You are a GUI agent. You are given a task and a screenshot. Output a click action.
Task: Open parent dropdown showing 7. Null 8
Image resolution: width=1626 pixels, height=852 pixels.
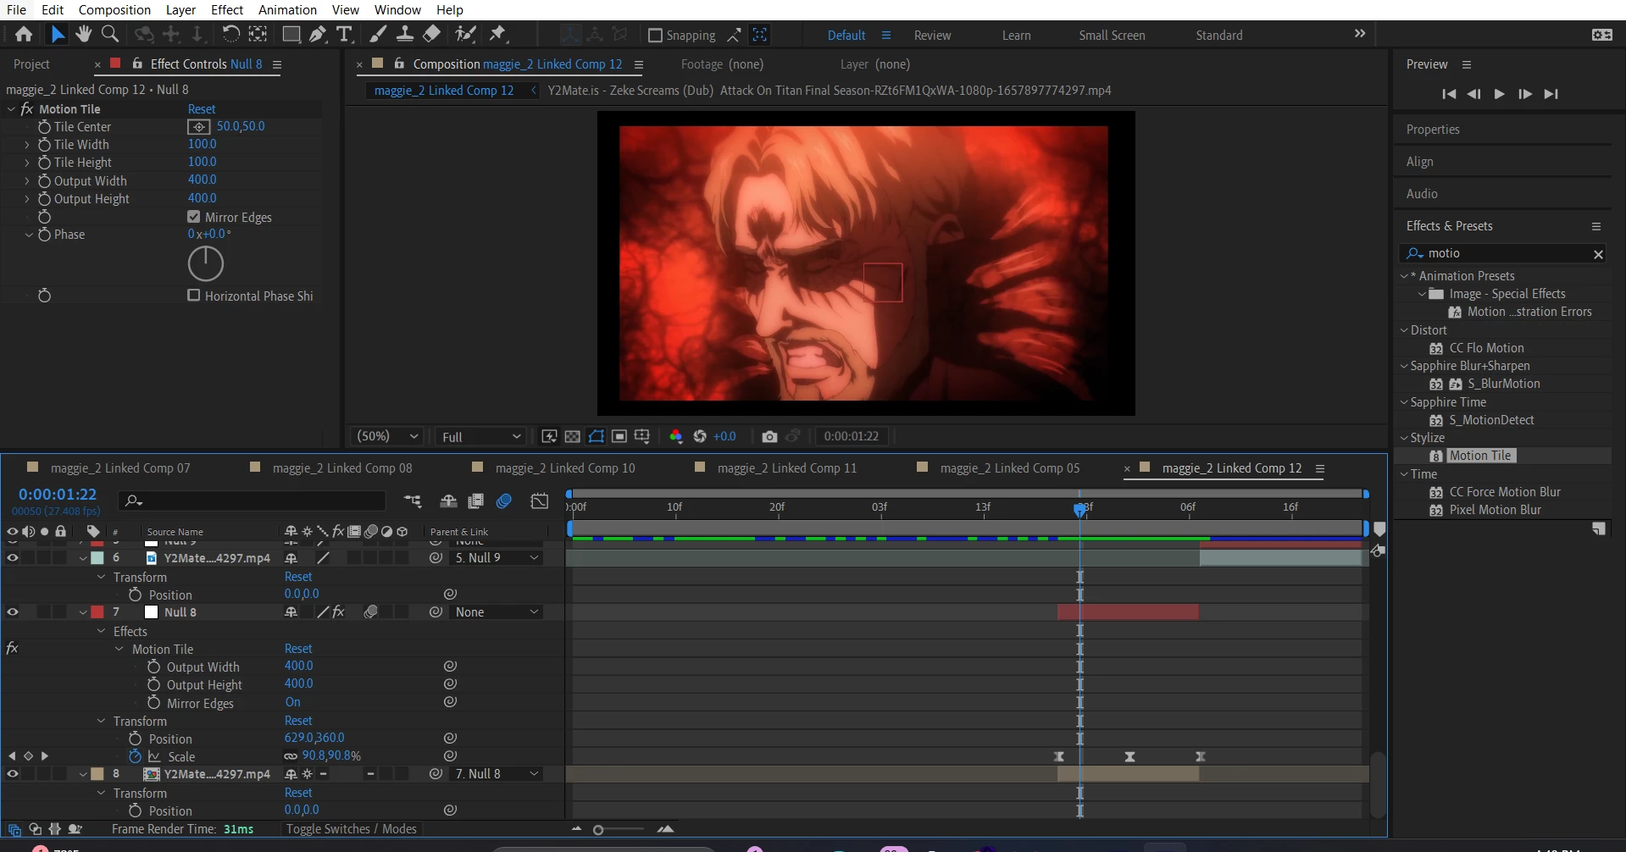497,774
